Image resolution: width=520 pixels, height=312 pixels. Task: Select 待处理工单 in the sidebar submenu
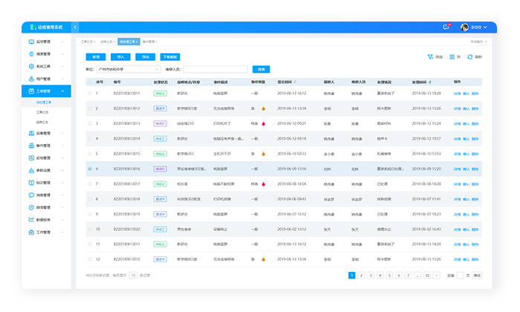tap(44, 102)
